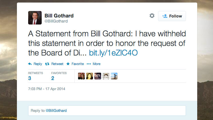Click the second avatar with yellow background

click(89, 76)
